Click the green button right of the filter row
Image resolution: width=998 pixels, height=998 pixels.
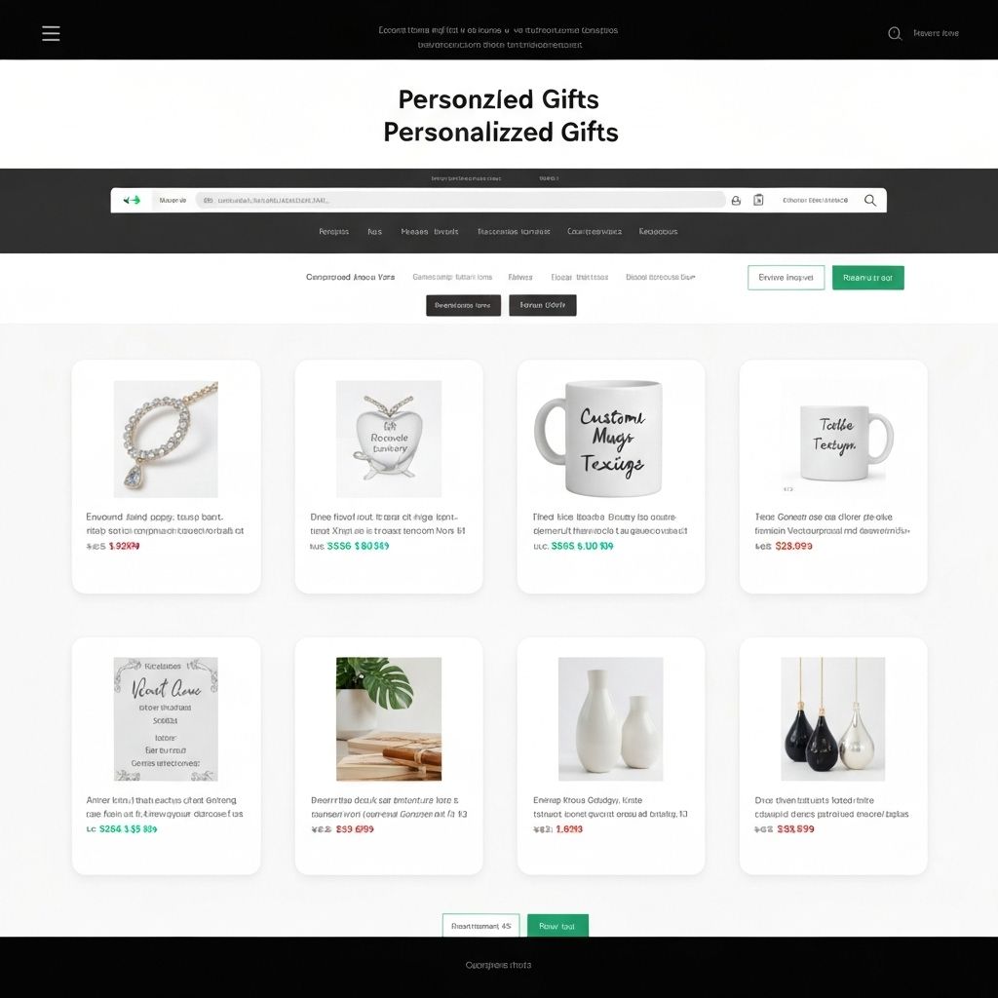point(867,278)
